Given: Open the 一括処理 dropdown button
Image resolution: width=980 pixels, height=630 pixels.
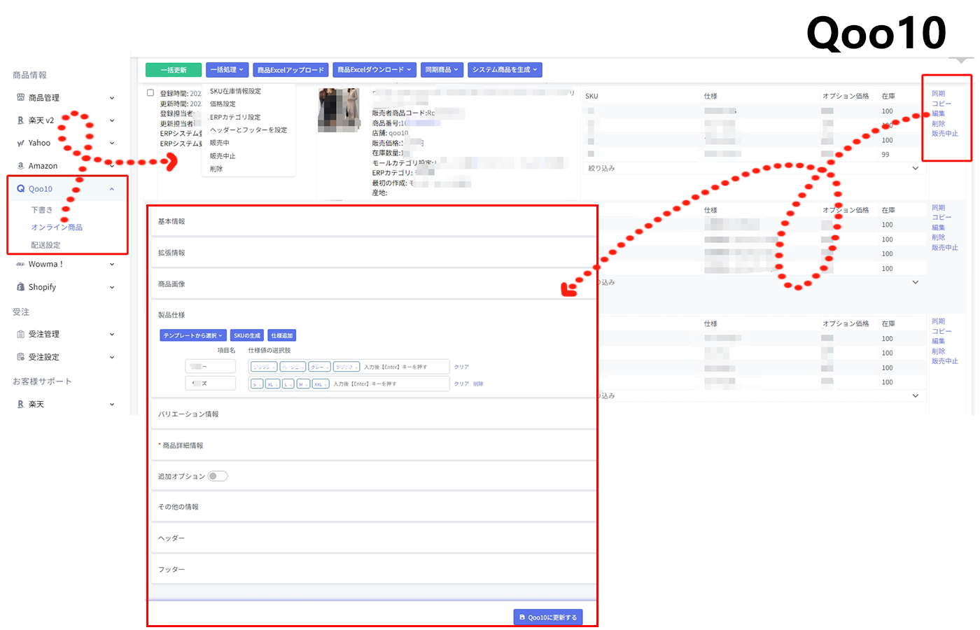Looking at the screenshot, I should pos(227,70).
